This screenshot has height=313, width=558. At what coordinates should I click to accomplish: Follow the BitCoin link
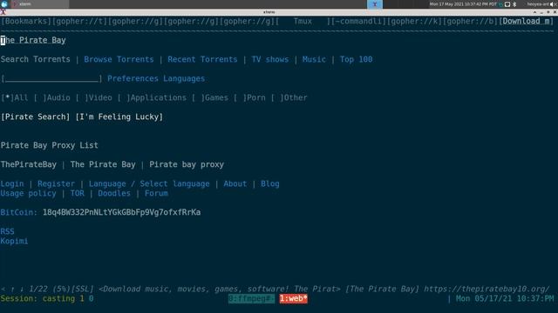click(x=19, y=212)
